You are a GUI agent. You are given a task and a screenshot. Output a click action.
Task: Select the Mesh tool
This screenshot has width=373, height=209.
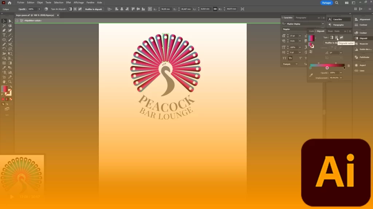(x=4, y=63)
